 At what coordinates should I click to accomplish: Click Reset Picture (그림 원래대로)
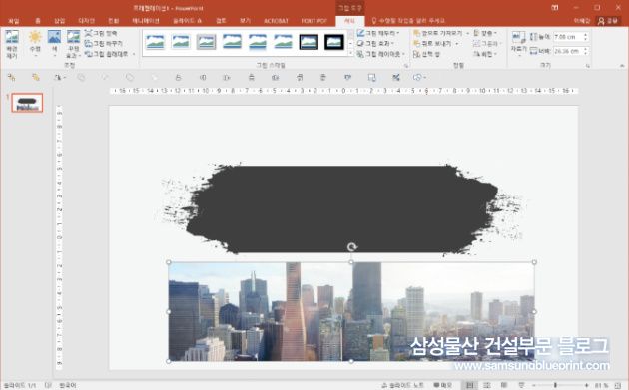(x=106, y=54)
